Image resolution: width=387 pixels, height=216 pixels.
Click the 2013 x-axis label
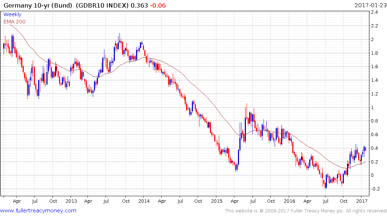(x=71, y=201)
